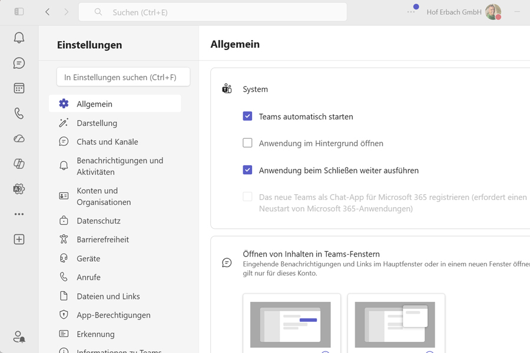Screen dimensions: 530x353
Task: Open Erkennung settings
Action: point(115,334)
